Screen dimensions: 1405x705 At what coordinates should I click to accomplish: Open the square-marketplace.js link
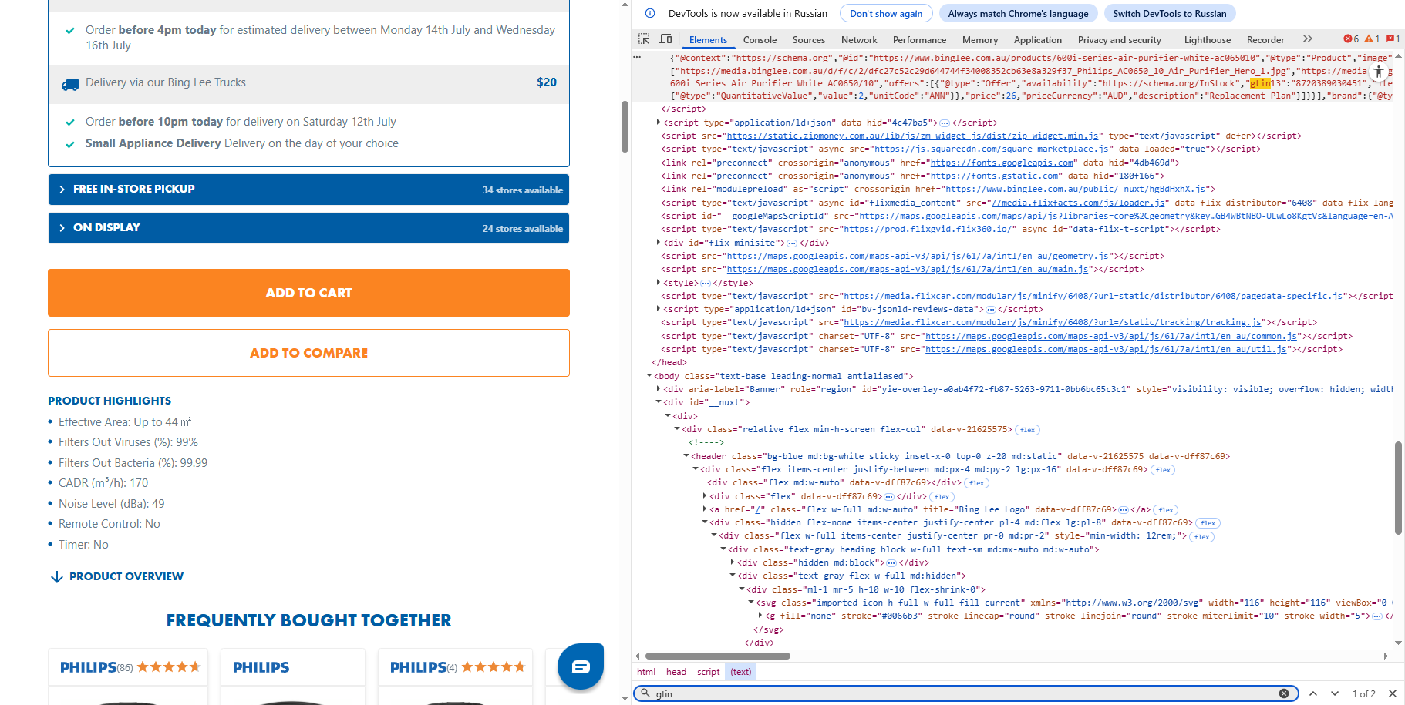pos(992,149)
